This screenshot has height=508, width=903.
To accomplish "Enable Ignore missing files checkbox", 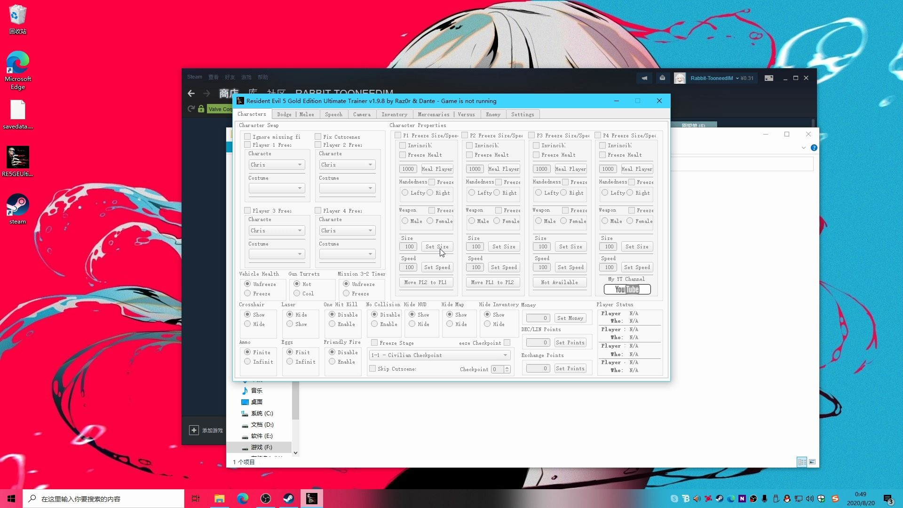I will tap(247, 136).
